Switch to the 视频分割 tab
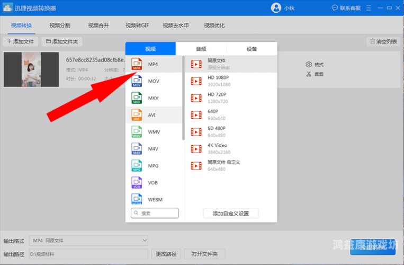 (60, 25)
